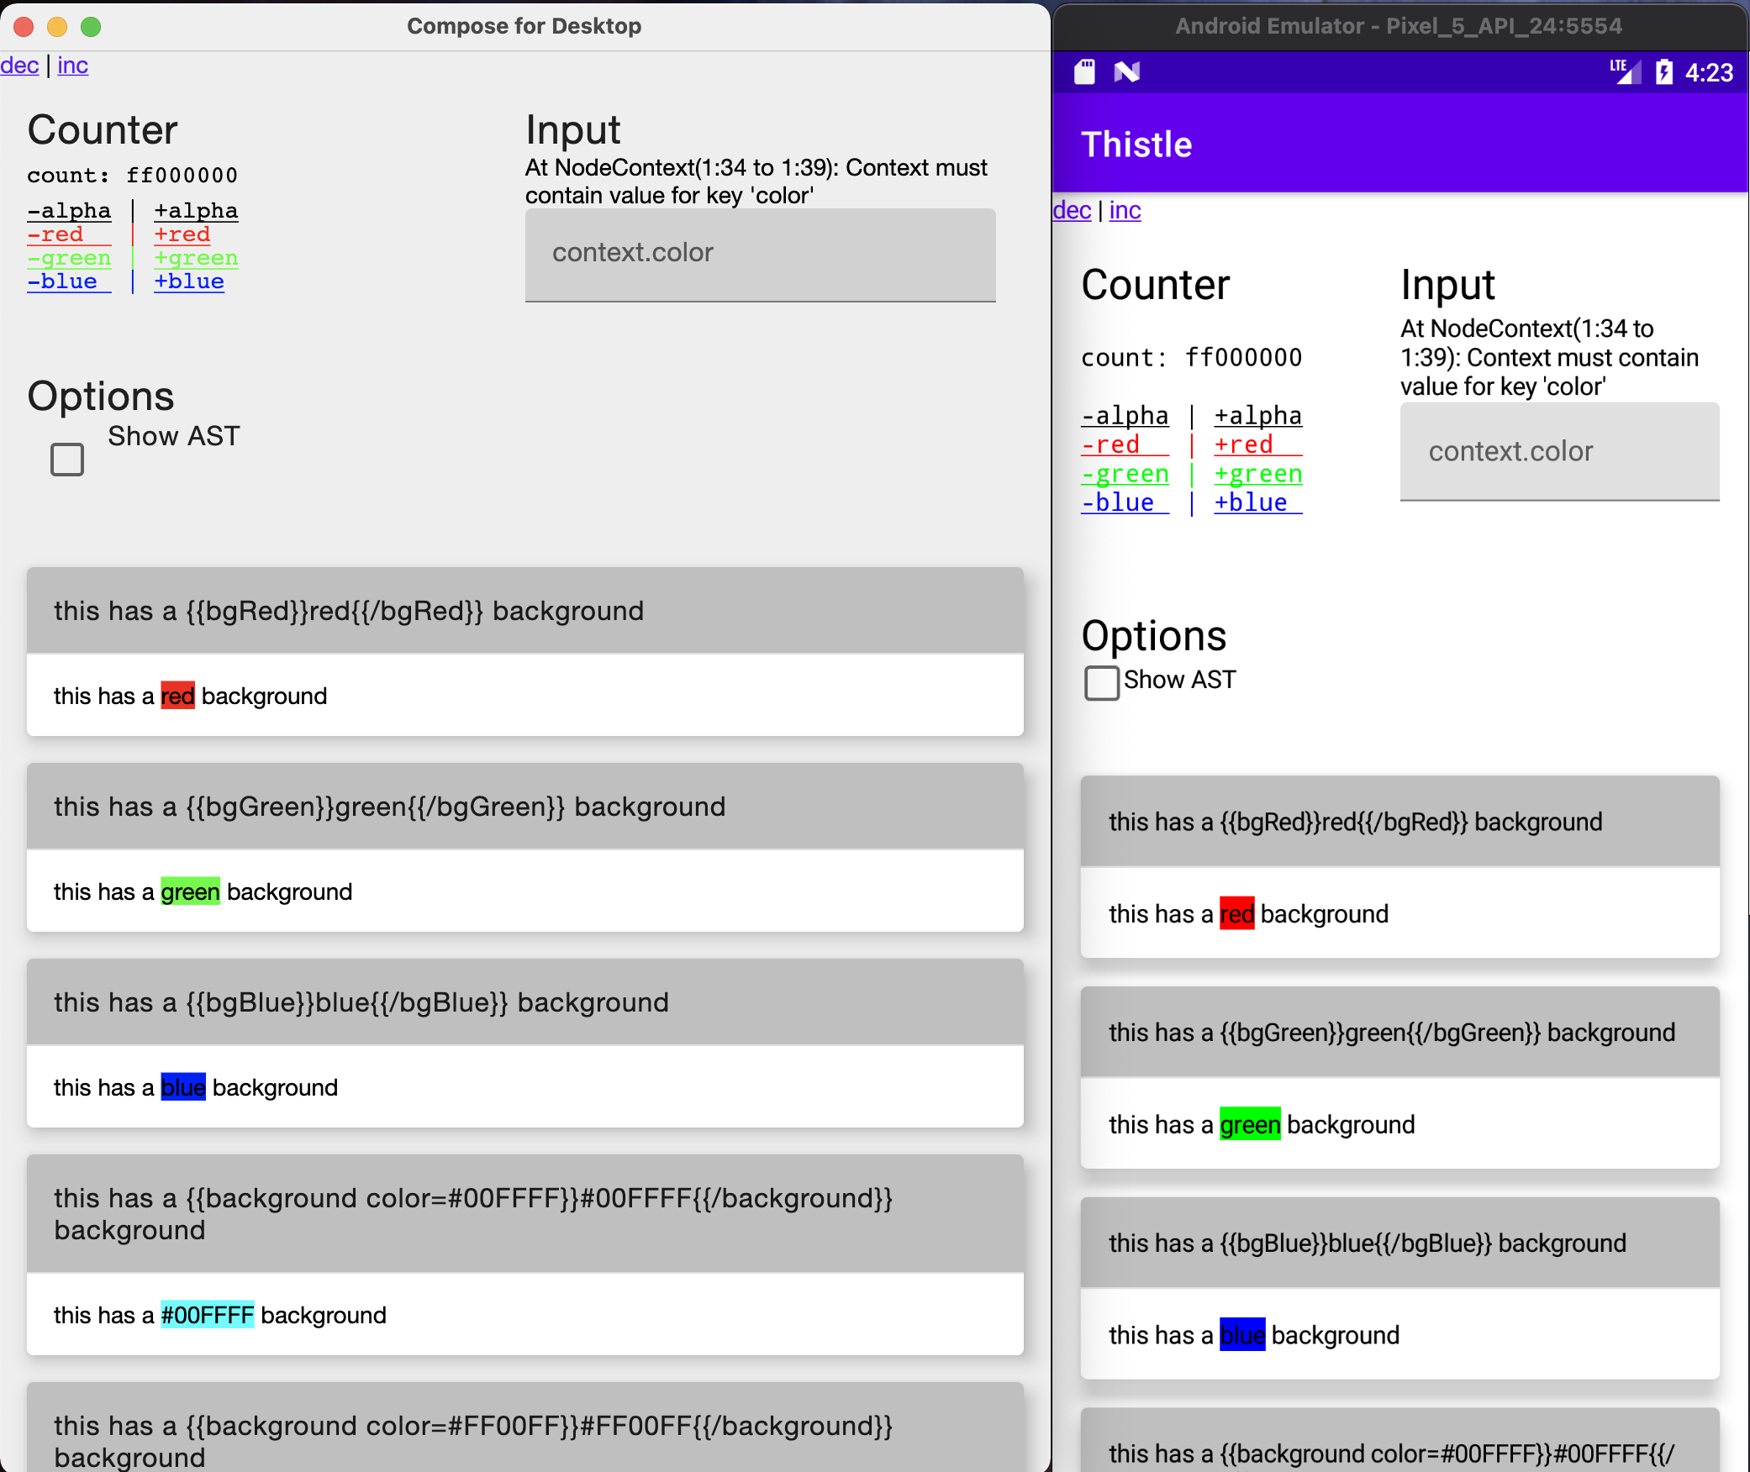Click the Android N notification icon
Screen dimensions: 1750x1472
[x=1126, y=72]
